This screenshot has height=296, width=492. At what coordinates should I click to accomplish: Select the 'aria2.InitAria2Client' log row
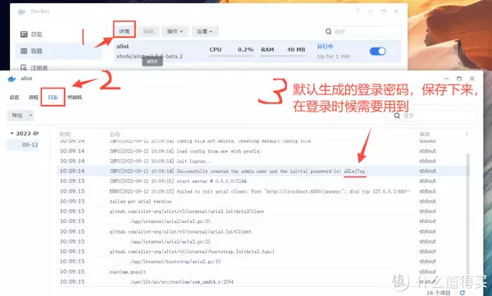[x=262, y=212]
